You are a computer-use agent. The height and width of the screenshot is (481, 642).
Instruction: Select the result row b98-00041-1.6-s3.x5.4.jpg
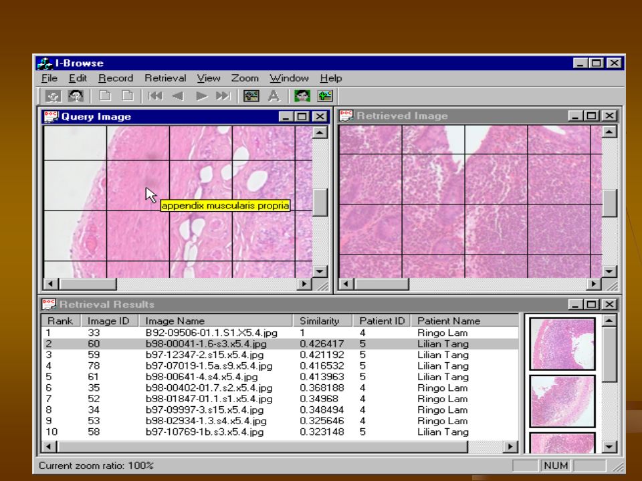coord(280,344)
